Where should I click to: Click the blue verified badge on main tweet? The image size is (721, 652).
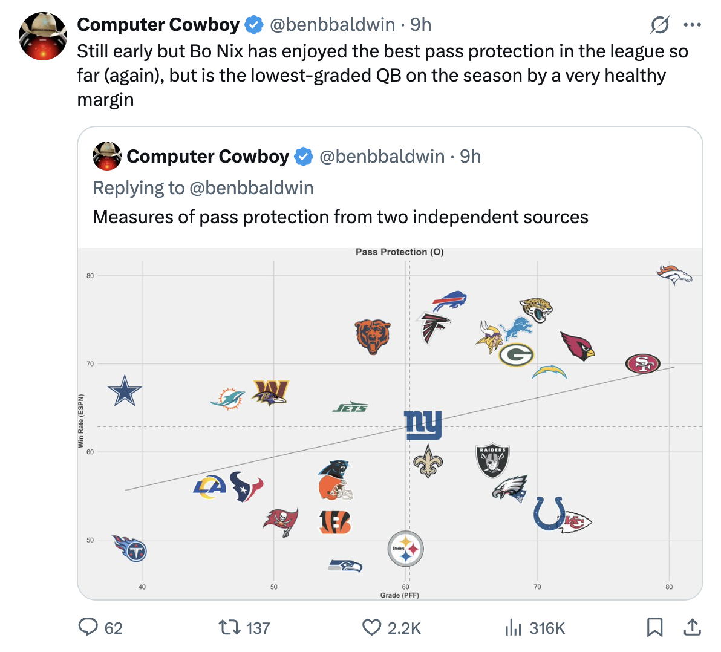tap(254, 25)
